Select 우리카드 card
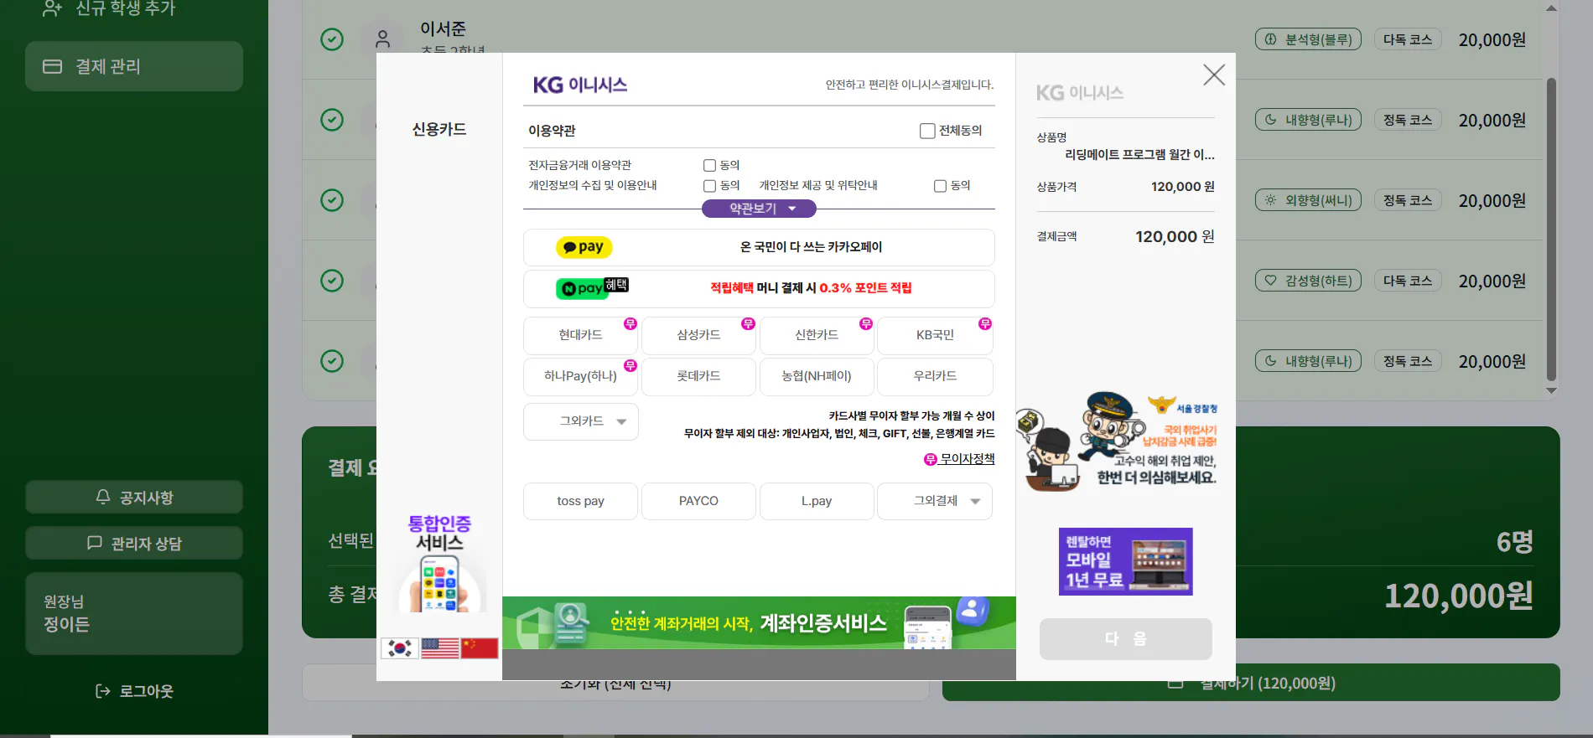This screenshot has height=738, width=1593. (x=935, y=376)
